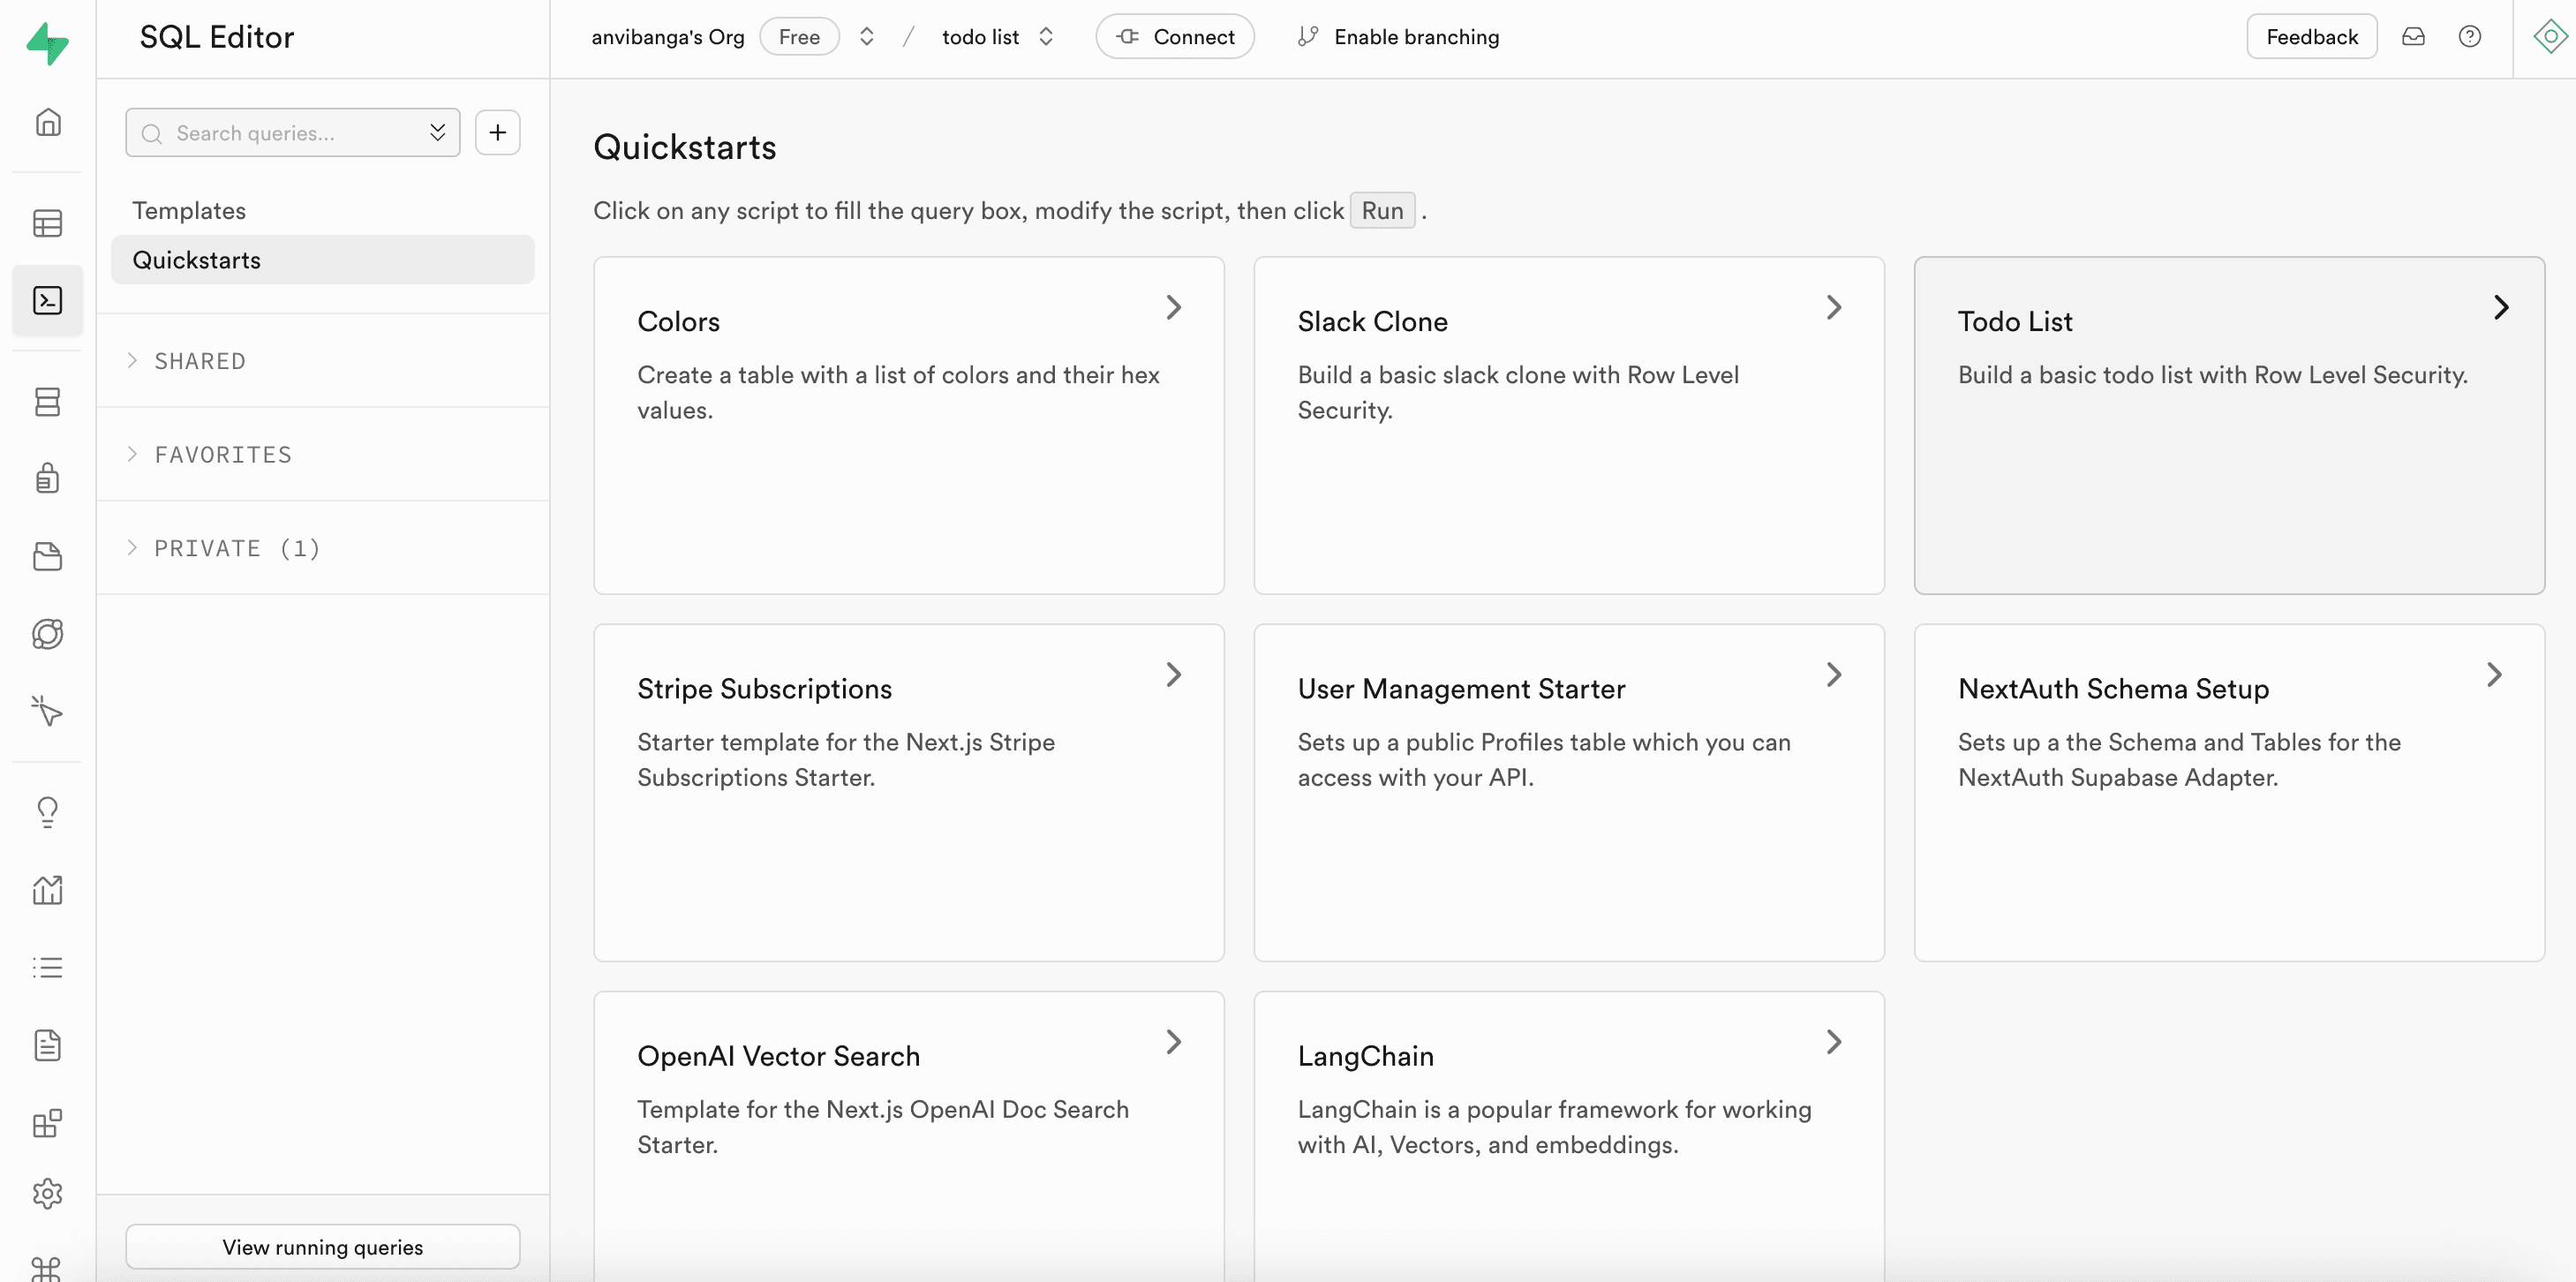Open the Advisors lightbulb icon
This screenshot has height=1282, width=2576.
(47, 811)
